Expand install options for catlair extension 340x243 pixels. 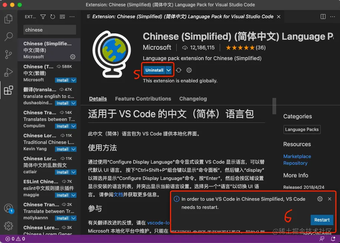(x=74, y=172)
